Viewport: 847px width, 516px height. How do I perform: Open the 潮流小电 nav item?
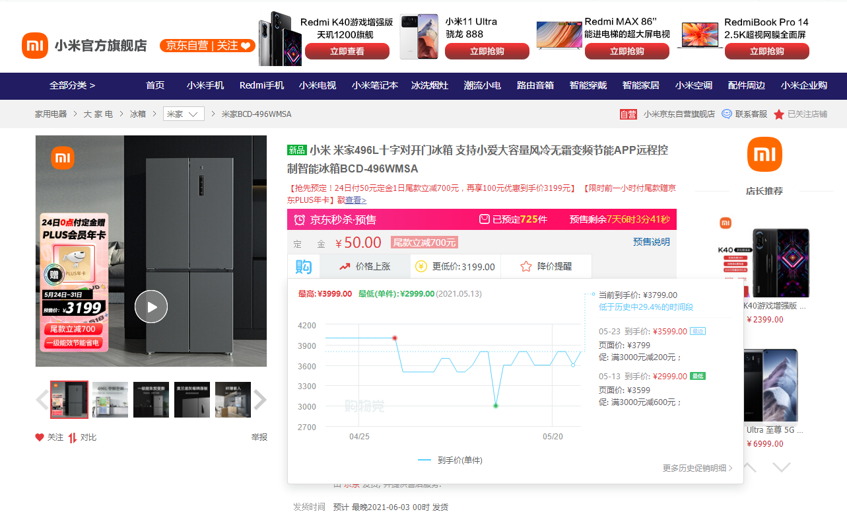tap(483, 86)
